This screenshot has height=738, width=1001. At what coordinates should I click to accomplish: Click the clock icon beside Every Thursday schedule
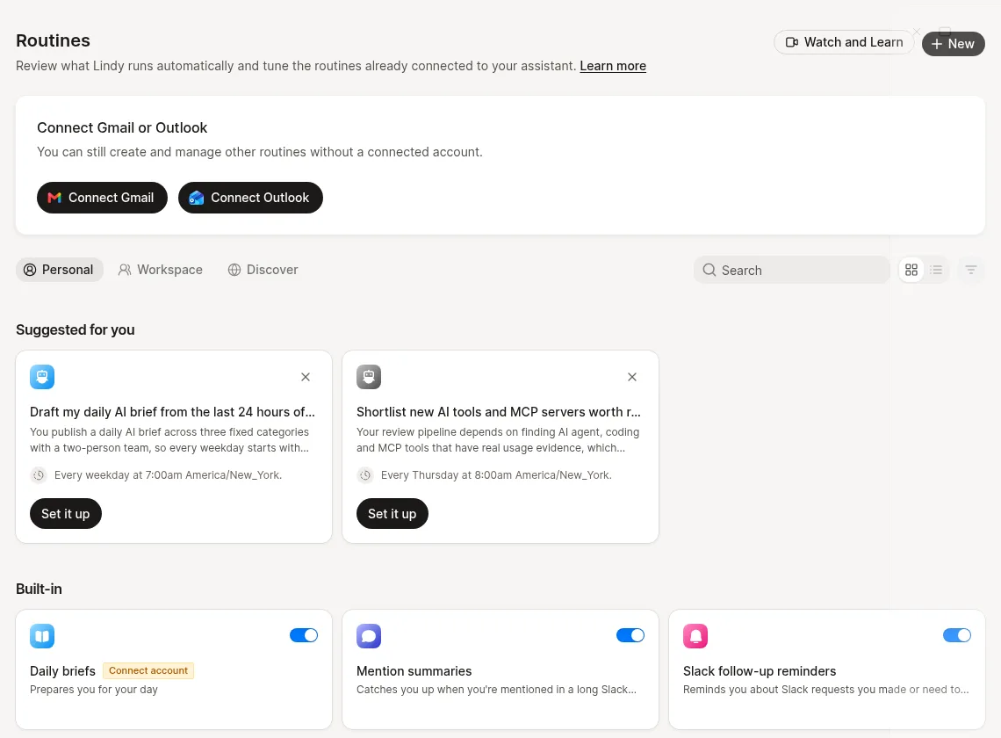tap(365, 474)
